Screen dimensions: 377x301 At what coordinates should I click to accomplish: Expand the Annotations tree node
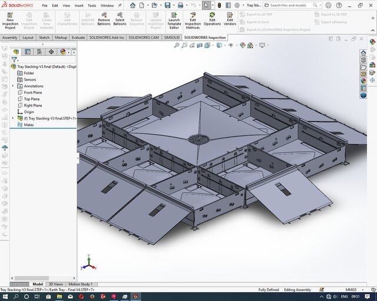click(x=13, y=86)
